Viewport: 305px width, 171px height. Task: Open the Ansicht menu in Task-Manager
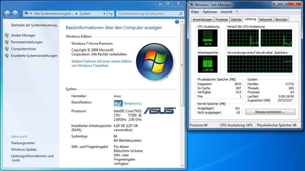click(226, 12)
